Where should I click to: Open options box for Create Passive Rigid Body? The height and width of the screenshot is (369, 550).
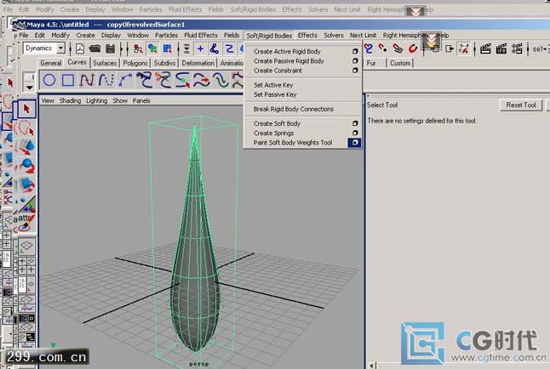click(355, 60)
